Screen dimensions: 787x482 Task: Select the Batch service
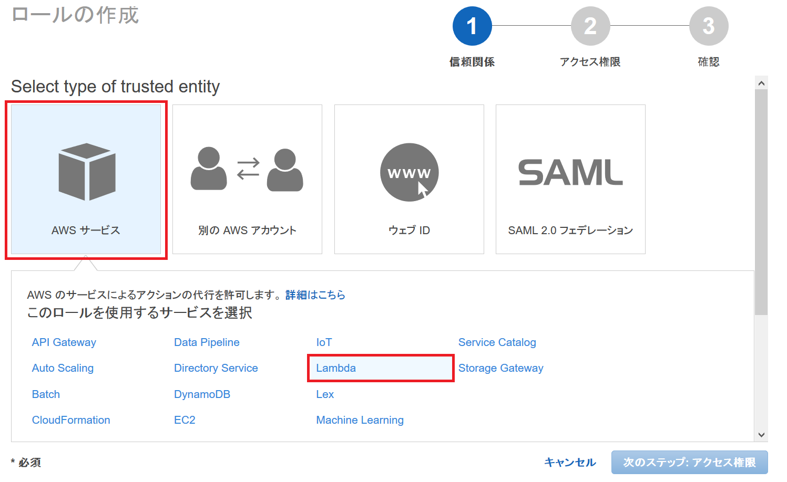coord(46,394)
